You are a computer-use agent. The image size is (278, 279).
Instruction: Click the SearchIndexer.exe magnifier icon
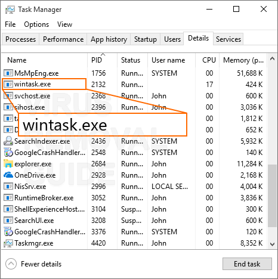8,141
